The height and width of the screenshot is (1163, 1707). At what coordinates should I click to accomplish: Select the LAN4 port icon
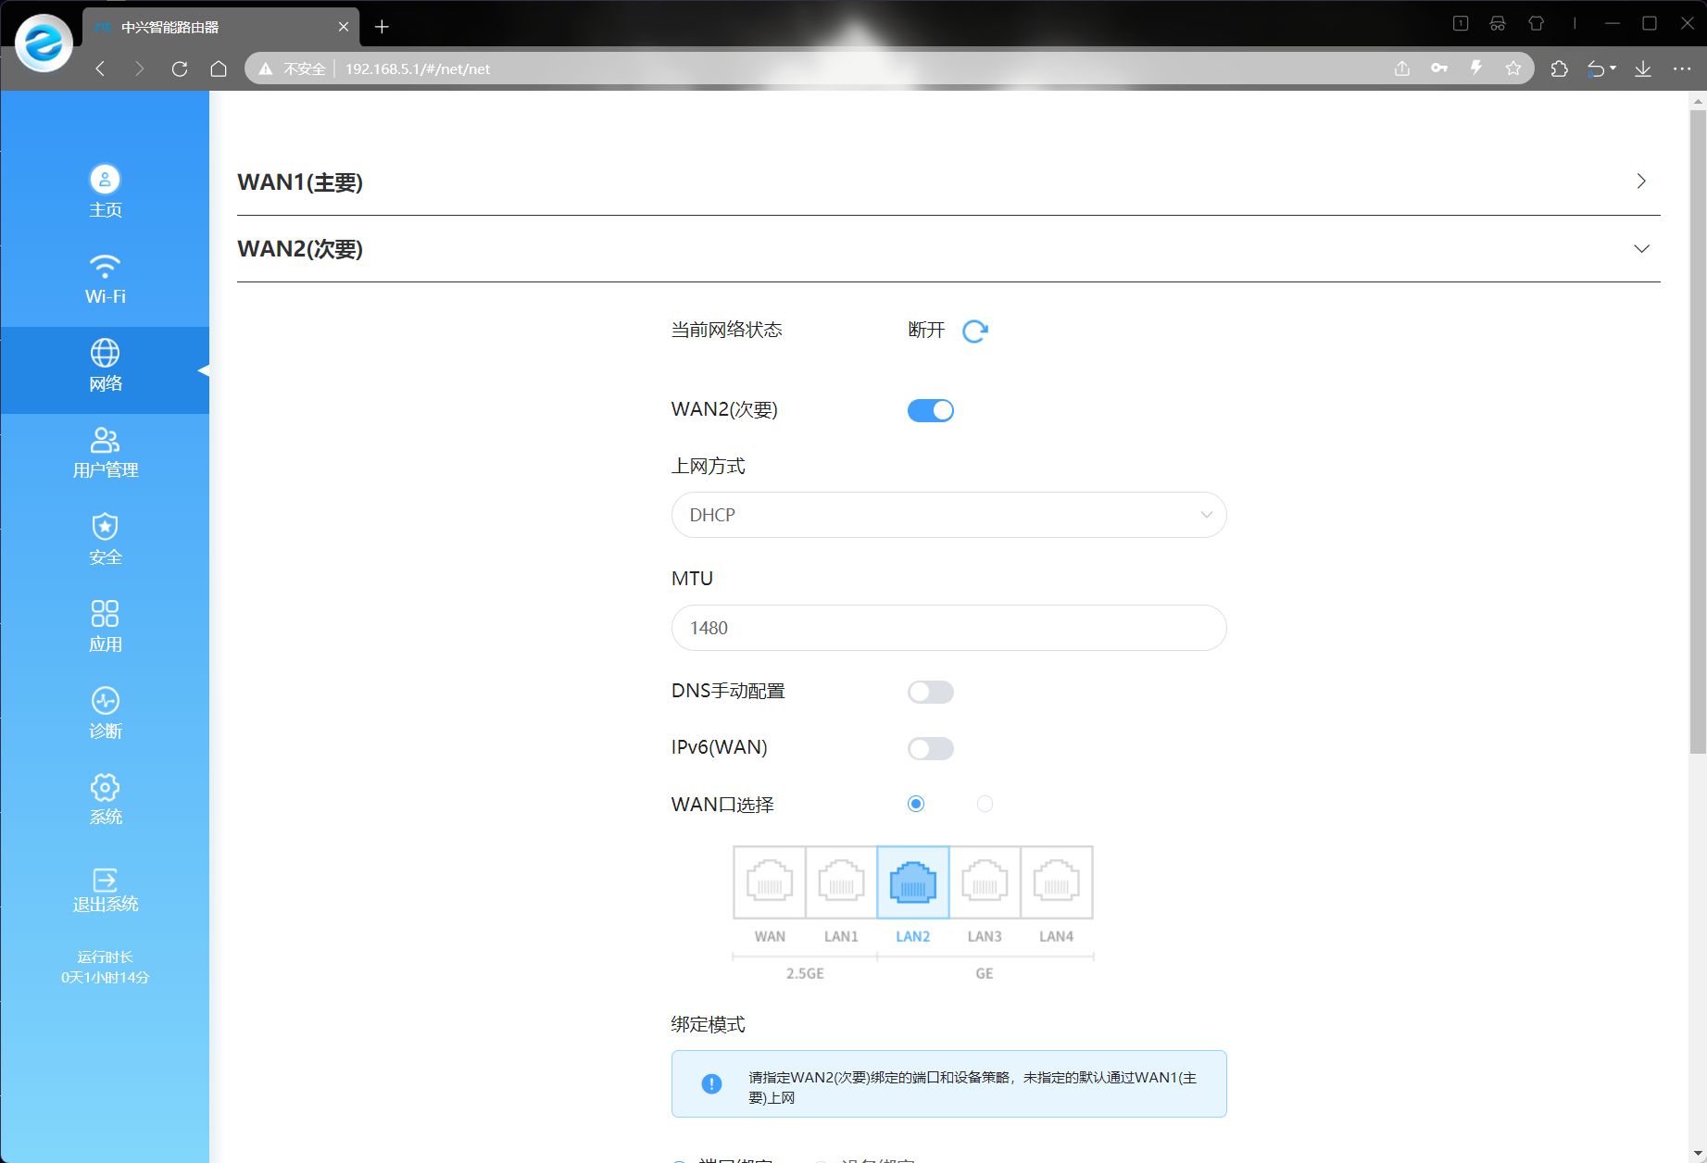point(1057,882)
